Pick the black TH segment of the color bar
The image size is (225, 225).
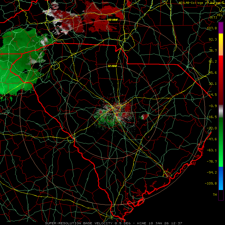221,195
